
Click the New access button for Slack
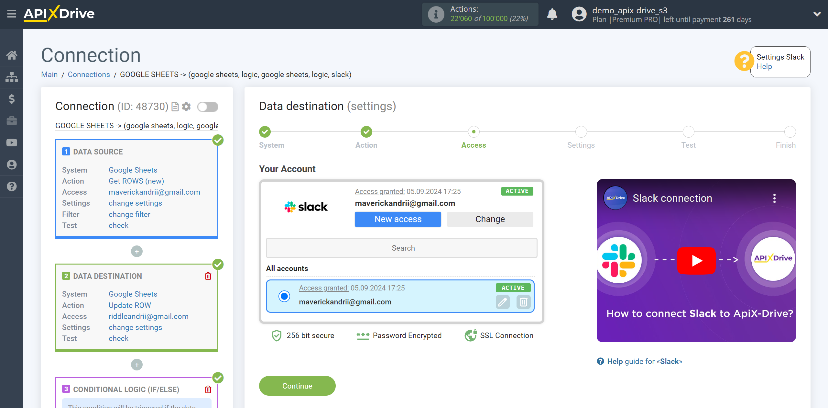click(398, 219)
